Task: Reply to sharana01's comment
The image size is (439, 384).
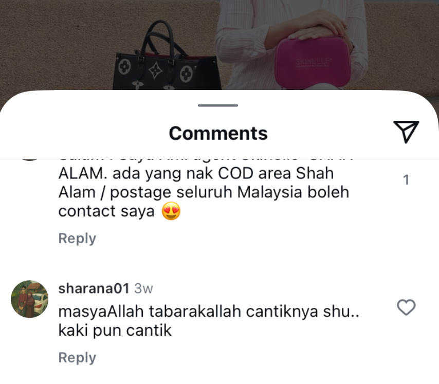Action: (77, 358)
